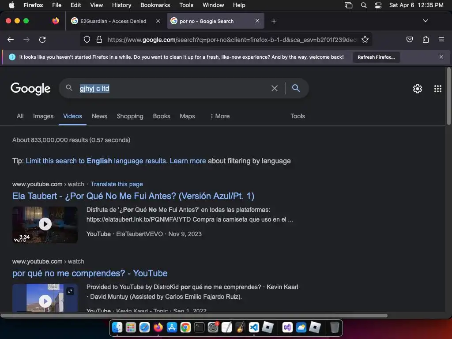The width and height of the screenshot is (452, 339).
Task: Clear the Google search box text
Action: tap(275, 88)
